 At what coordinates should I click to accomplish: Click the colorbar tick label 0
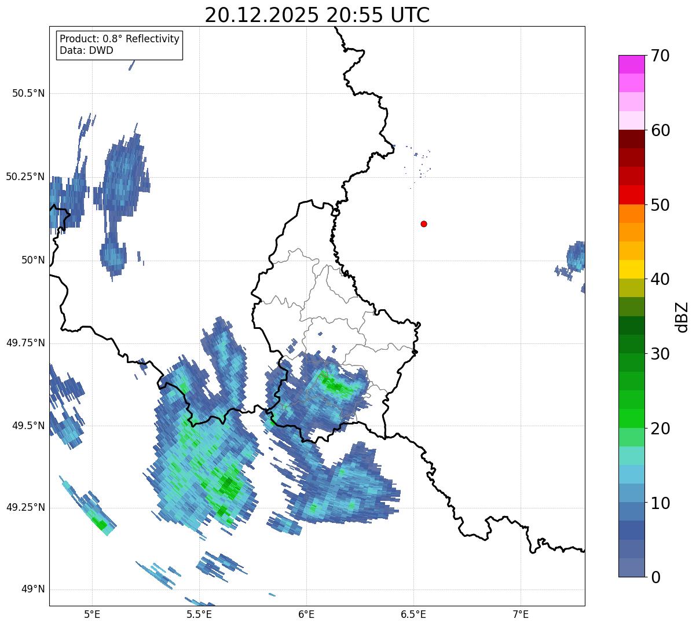pos(655,577)
